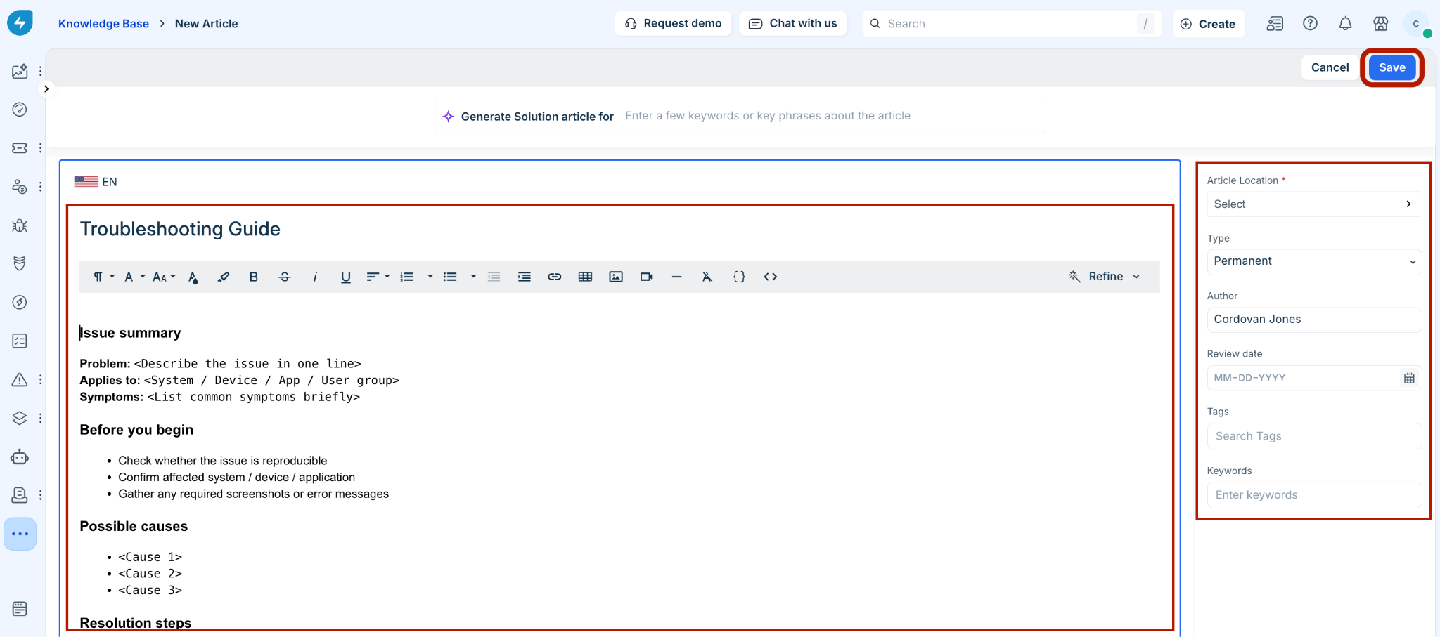Viewport: 1440px width, 637px height.
Task: Click the Author field Cordovan Jones
Action: [x=1314, y=320]
